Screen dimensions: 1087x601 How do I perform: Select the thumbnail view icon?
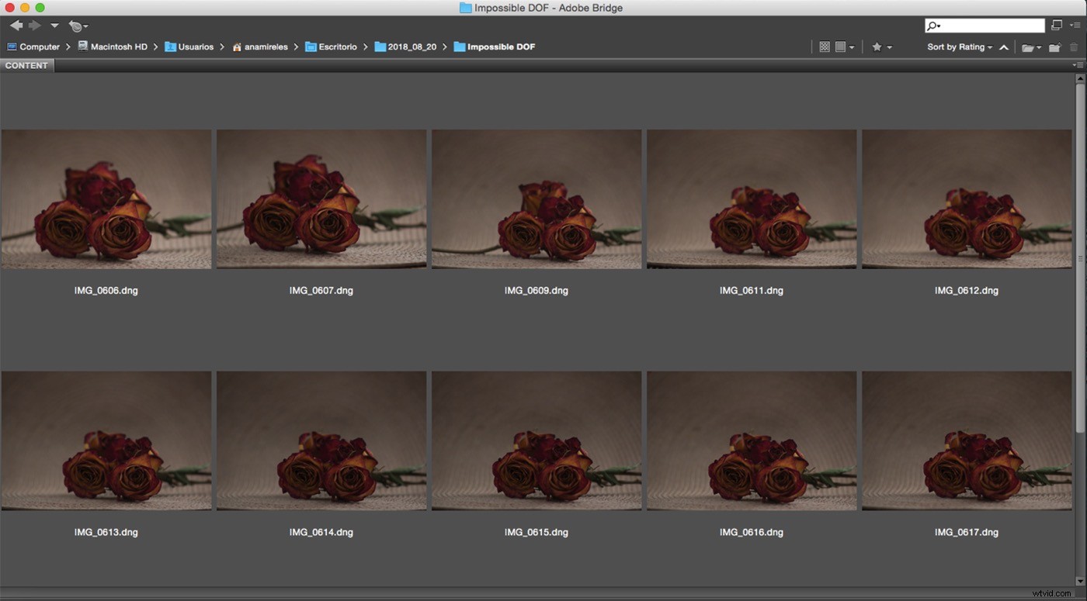pyautogui.click(x=840, y=47)
